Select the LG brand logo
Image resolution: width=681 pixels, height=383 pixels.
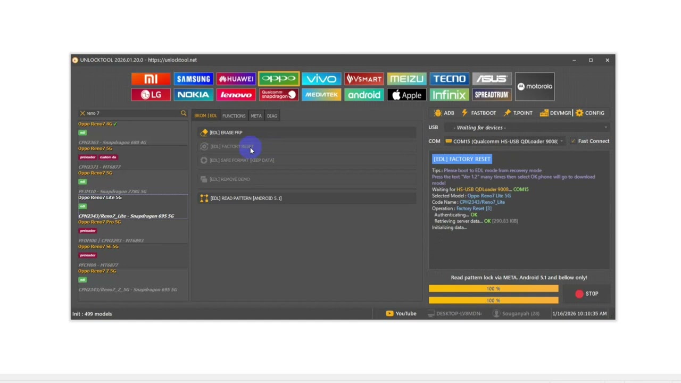[151, 95]
